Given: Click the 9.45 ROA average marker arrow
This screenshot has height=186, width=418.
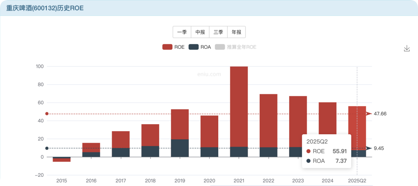Looking at the screenshot, I should [369, 148].
